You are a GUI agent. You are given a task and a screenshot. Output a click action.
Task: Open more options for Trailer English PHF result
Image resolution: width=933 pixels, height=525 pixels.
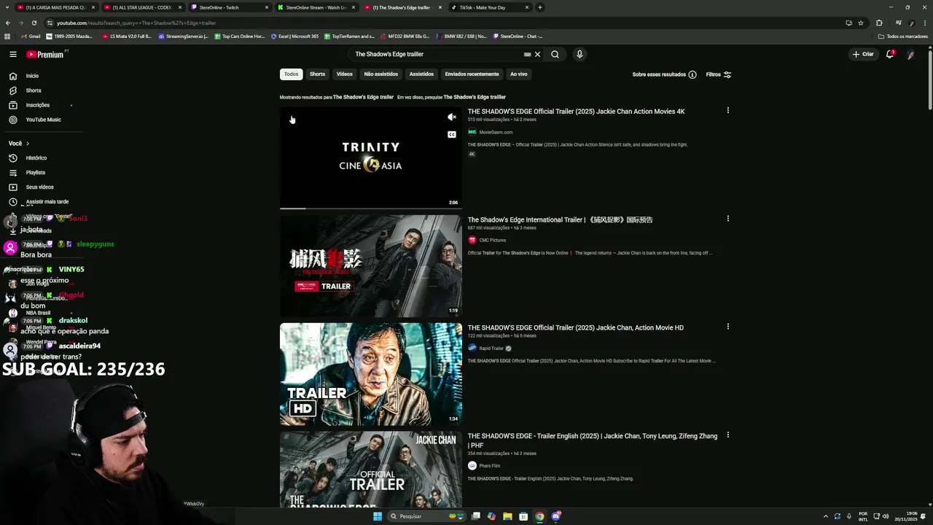pyautogui.click(x=727, y=435)
